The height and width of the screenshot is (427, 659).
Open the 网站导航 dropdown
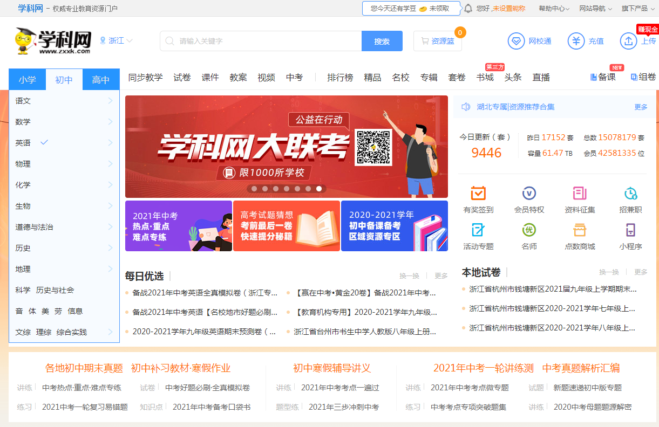[x=596, y=9]
